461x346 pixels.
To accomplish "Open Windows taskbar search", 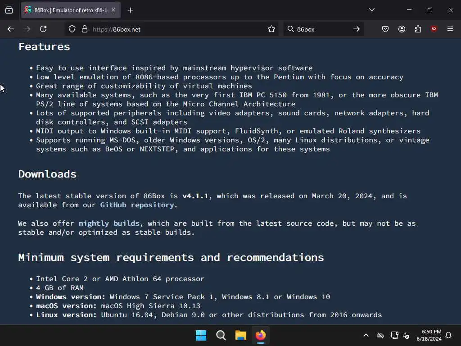I will click(x=221, y=335).
